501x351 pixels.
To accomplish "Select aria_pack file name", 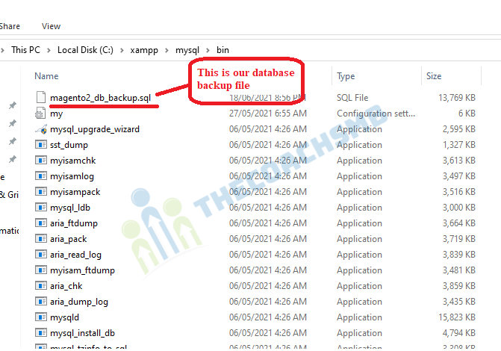I will 69,239.
